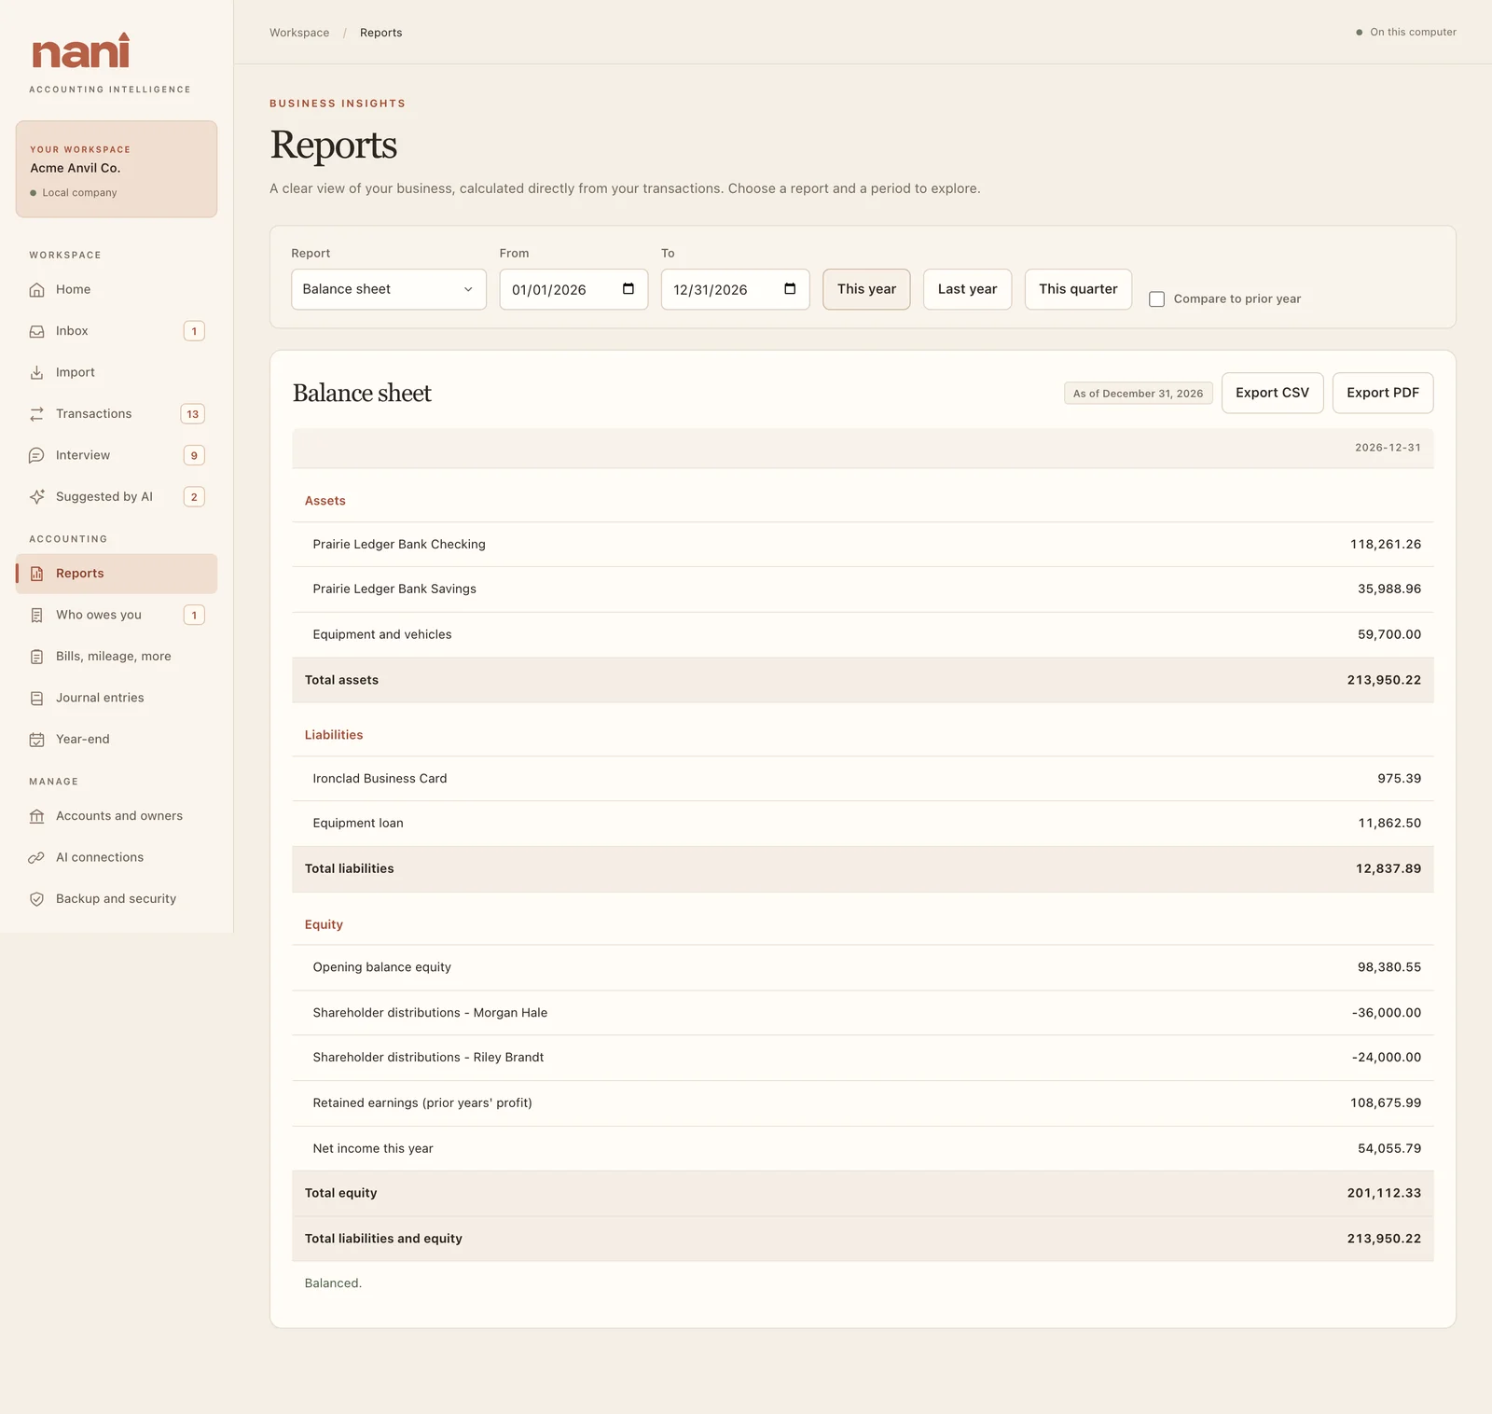Click the Home house icon in sidebar
This screenshot has width=1492, height=1414.
[36, 290]
